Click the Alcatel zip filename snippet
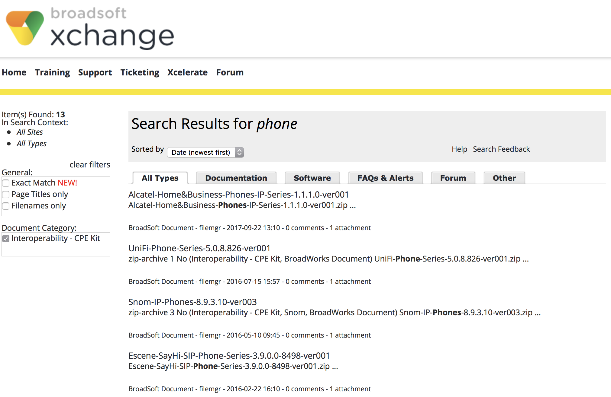 click(x=242, y=205)
